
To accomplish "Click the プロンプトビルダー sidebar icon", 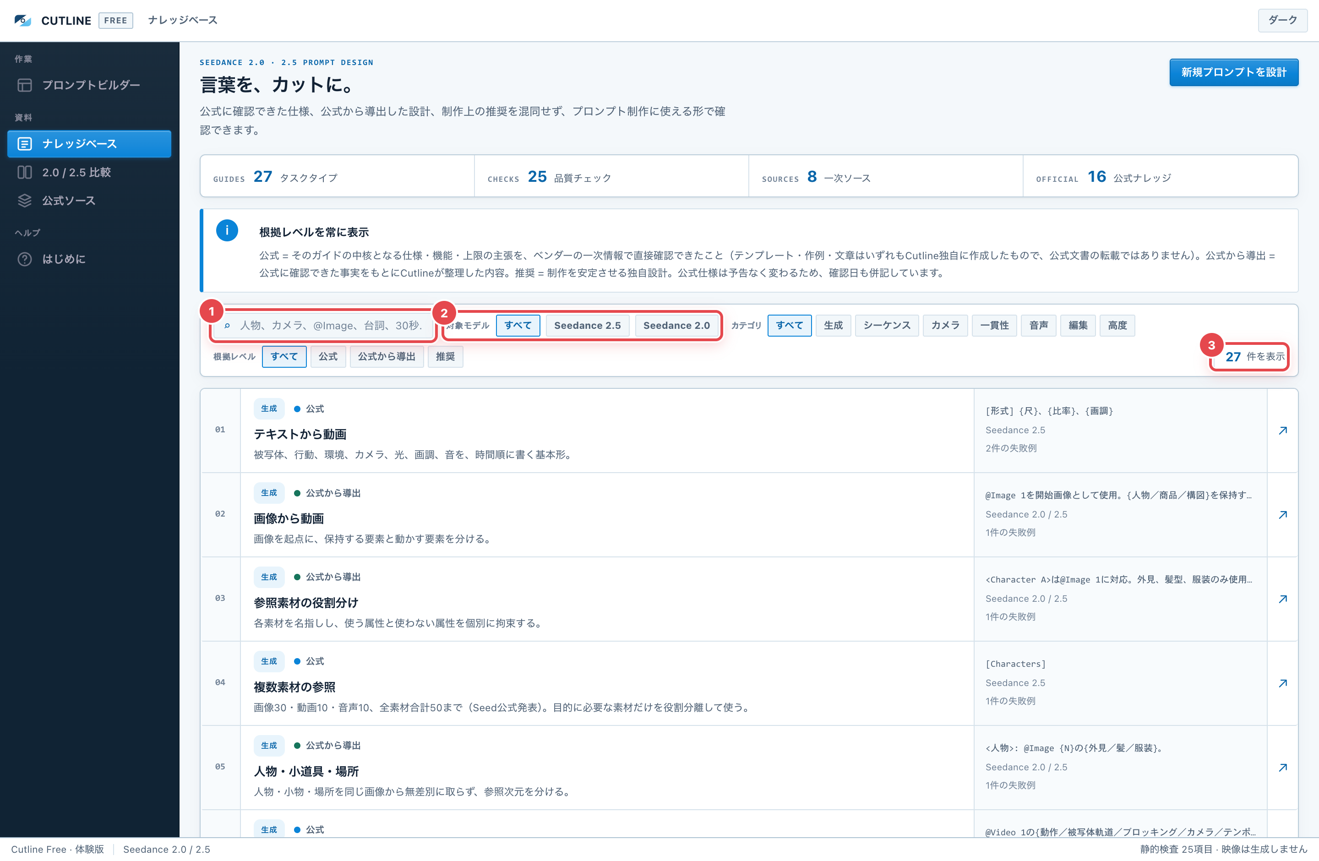I will click(24, 85).
